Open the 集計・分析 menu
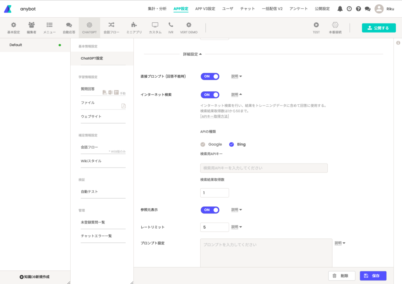 [x=157, y=9]
